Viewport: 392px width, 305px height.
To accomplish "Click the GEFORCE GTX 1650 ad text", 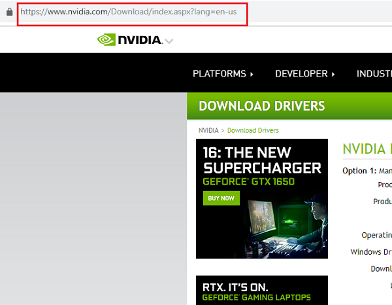I will click(x=248, y=181).
